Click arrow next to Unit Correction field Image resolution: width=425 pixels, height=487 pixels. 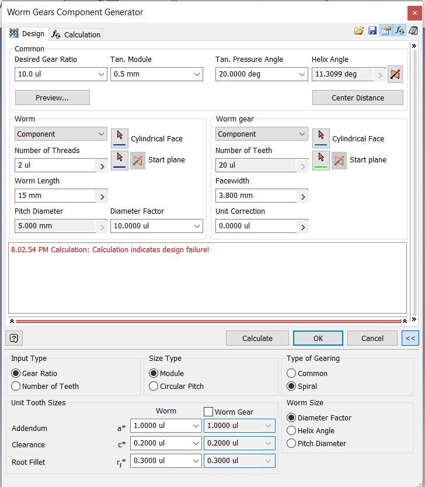pyautogui.click(x=303, y=227)
